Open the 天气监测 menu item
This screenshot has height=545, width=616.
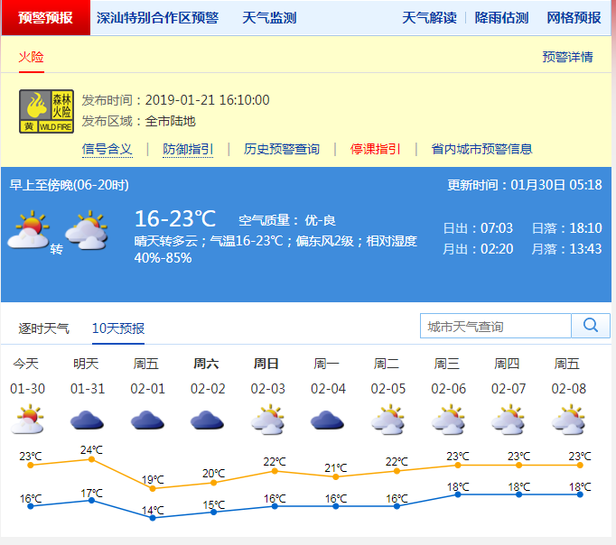point(269,18)
